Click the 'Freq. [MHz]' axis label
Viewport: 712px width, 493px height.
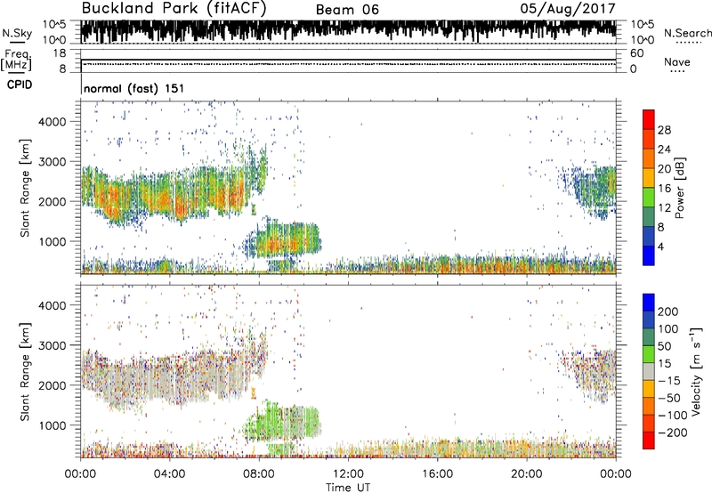16,61
